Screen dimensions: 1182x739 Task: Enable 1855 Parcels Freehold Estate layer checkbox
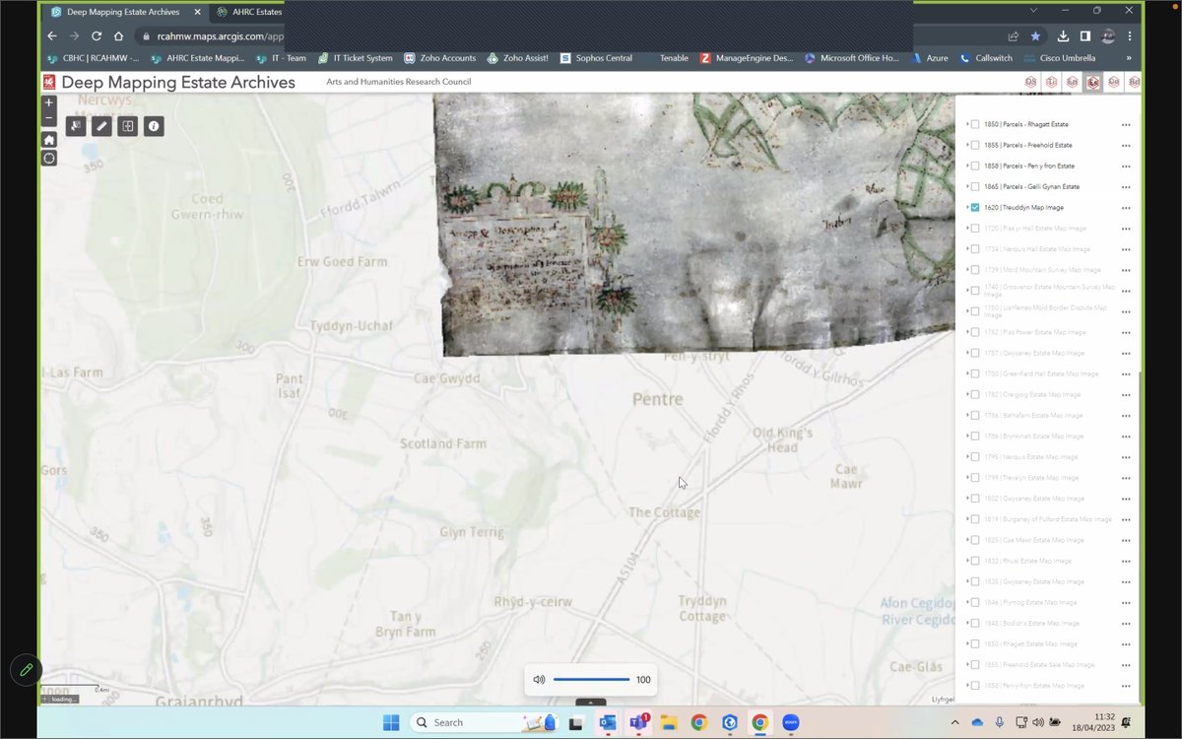975,146
